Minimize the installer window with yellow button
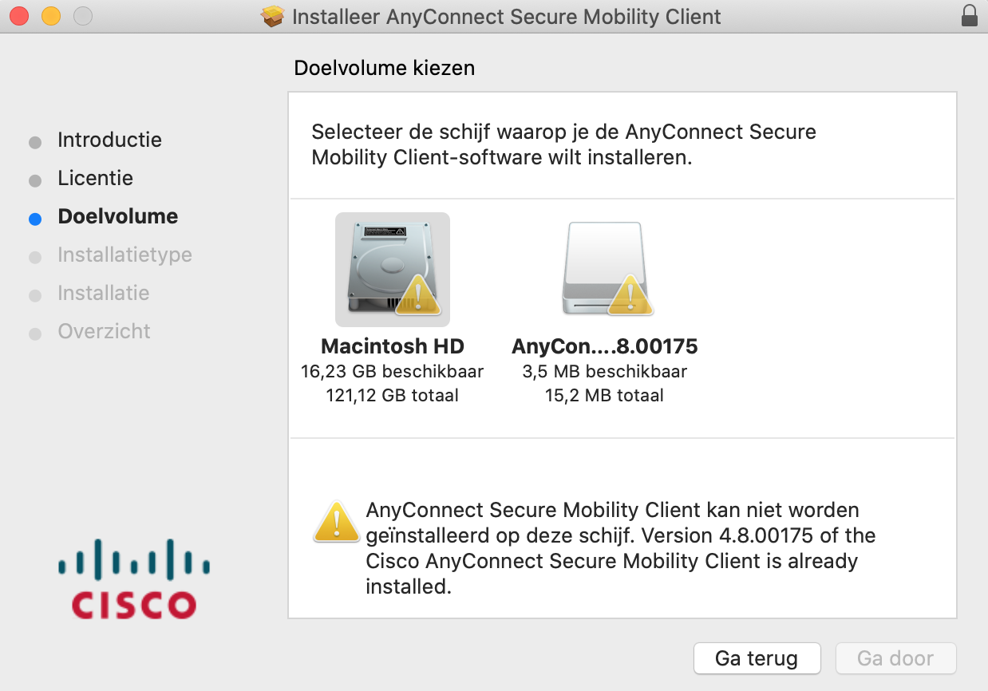988x691 pixels. point(51,16)
